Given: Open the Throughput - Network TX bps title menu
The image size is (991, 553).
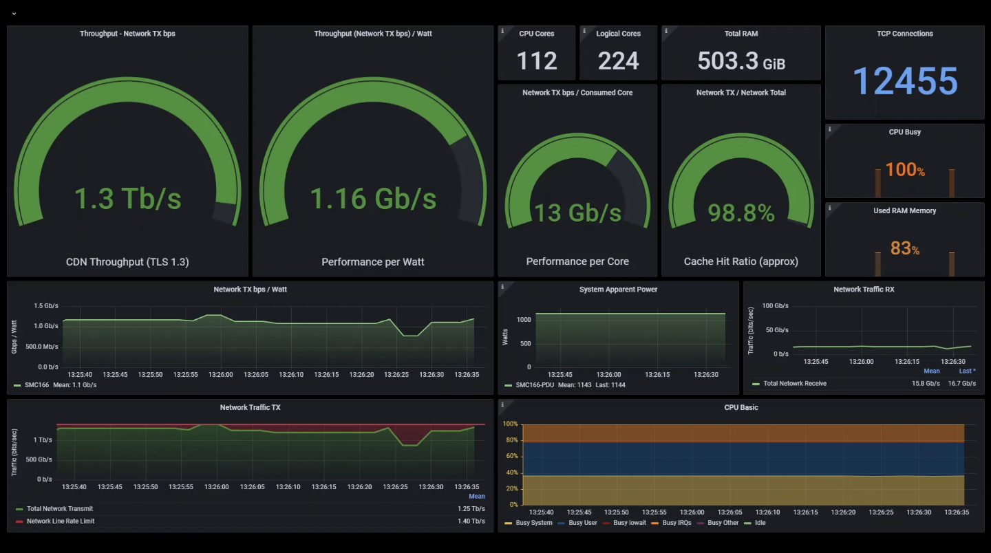Looking at the screenshot, I should pos(127,34).
